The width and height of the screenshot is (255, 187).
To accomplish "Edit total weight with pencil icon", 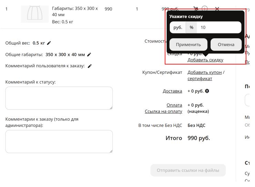I will (49, 43).
